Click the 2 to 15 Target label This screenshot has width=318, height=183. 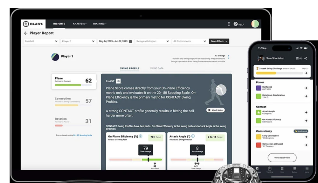pyautogui.click(x=215, y=137)
